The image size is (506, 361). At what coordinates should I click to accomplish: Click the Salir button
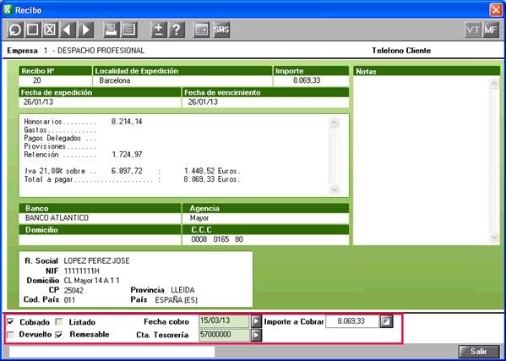click(479, 351)
